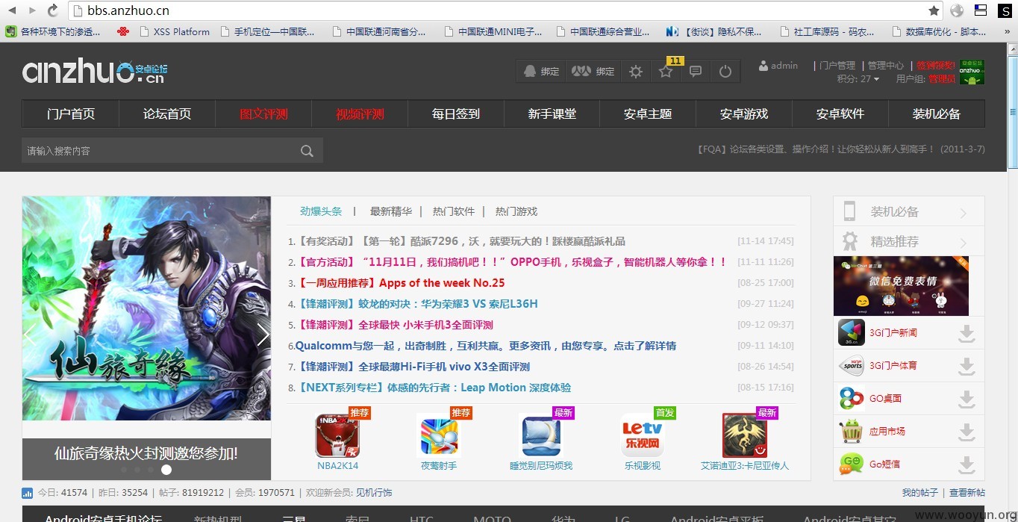
Task: Show previous slide with left arrow
Action: pos(30,335)
